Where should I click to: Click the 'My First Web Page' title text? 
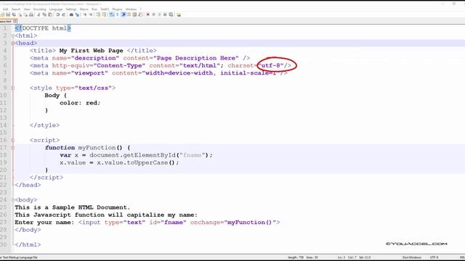(91, 51)
